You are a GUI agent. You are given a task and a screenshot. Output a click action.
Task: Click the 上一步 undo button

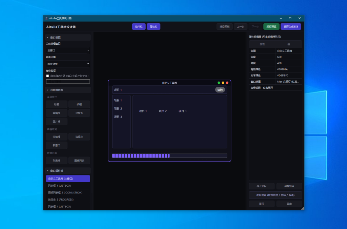(x=241, y=26)
